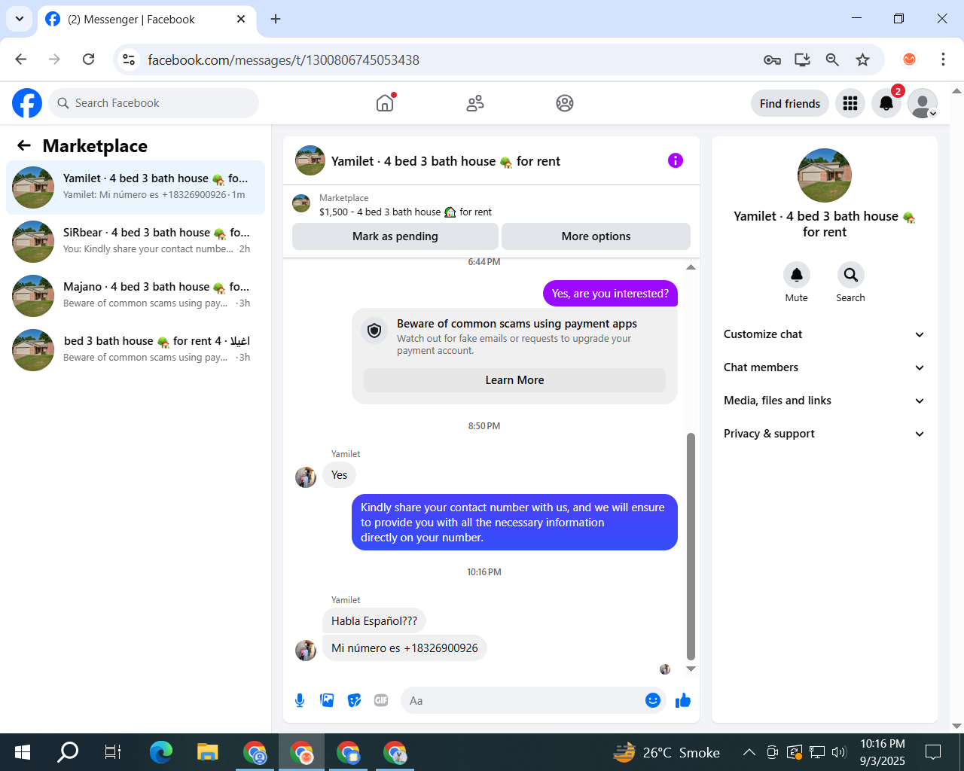Open the account profile avatar menu
964x771 pixels.
[x=923, y=103]
